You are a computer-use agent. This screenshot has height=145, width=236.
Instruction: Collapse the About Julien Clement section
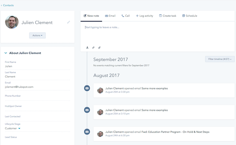(x=6, y=53)
